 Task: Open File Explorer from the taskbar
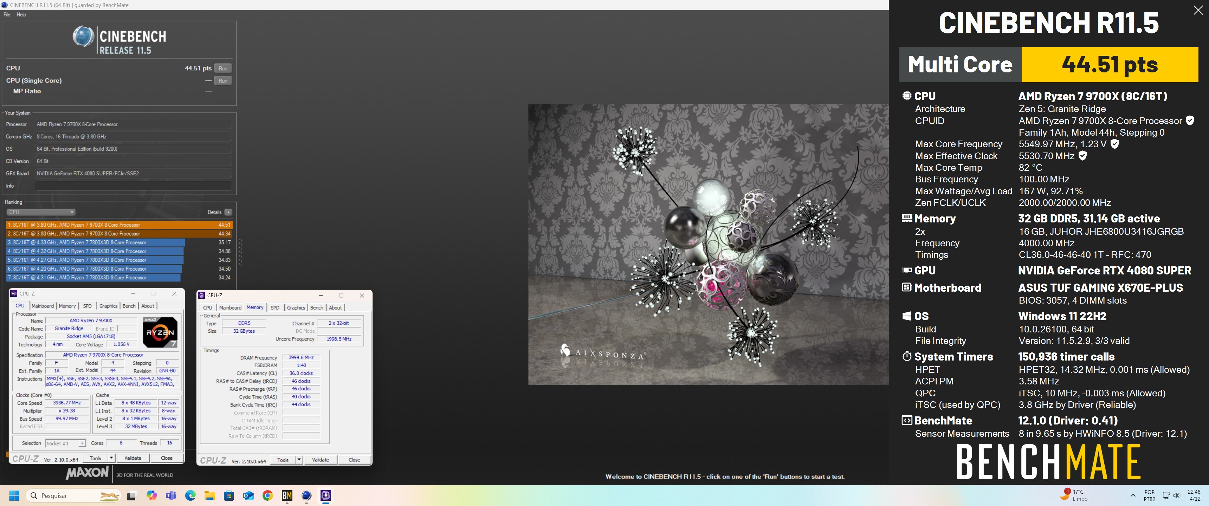(x=209, y=496)
